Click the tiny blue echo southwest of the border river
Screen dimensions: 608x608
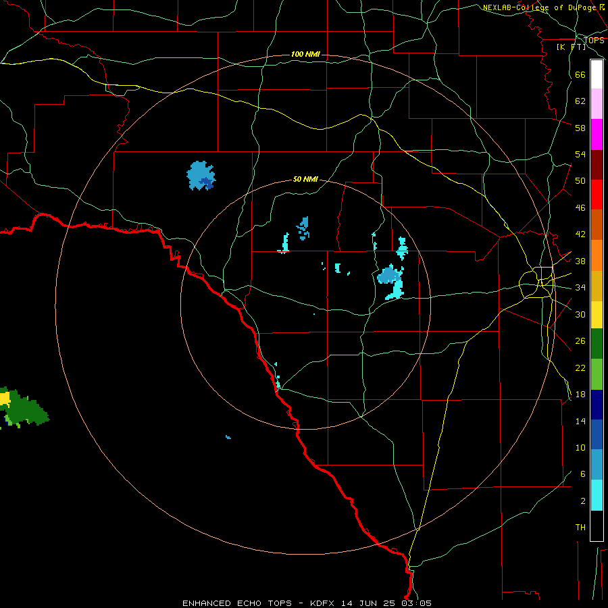(x=228, y=437)
